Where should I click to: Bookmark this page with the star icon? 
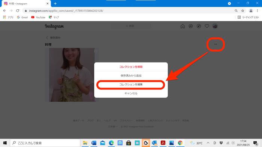(243, 11)
